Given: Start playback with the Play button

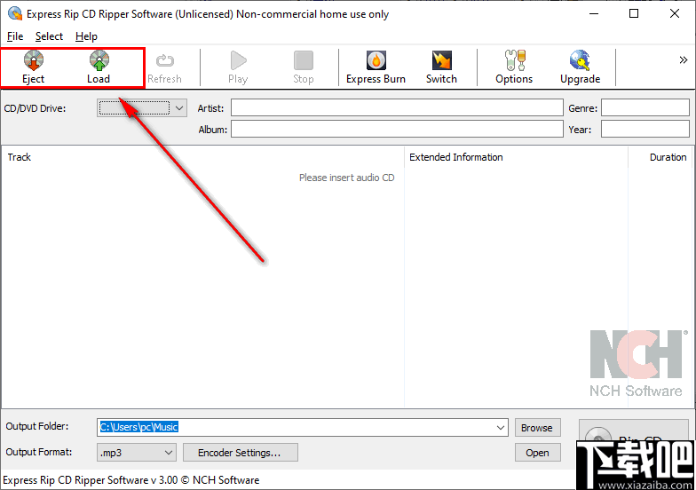Looking at the screenshot, I should [x=238, y=67].
